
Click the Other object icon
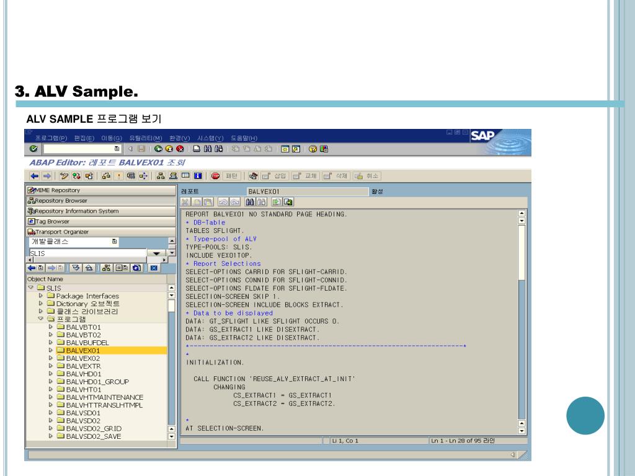[89, 176]
